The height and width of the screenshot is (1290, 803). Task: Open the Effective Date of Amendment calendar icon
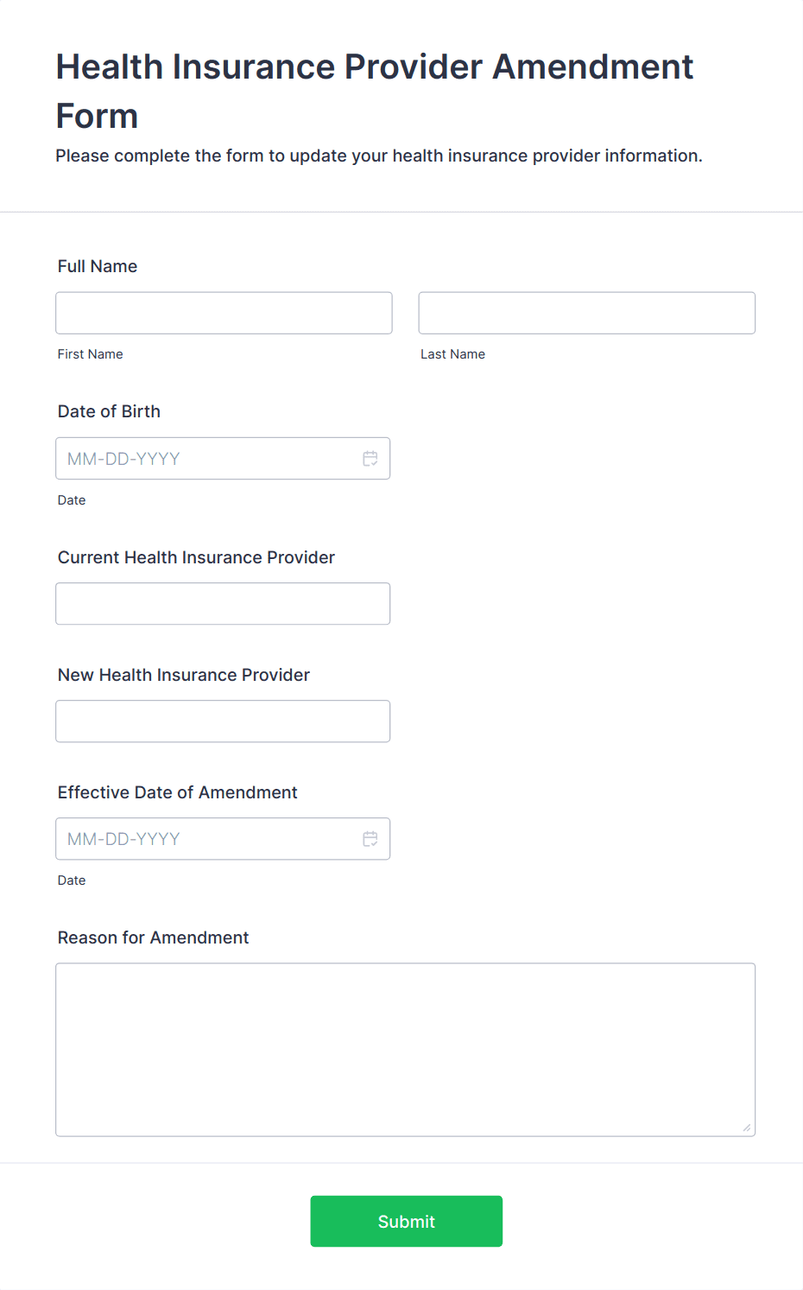tap(370, 839)
